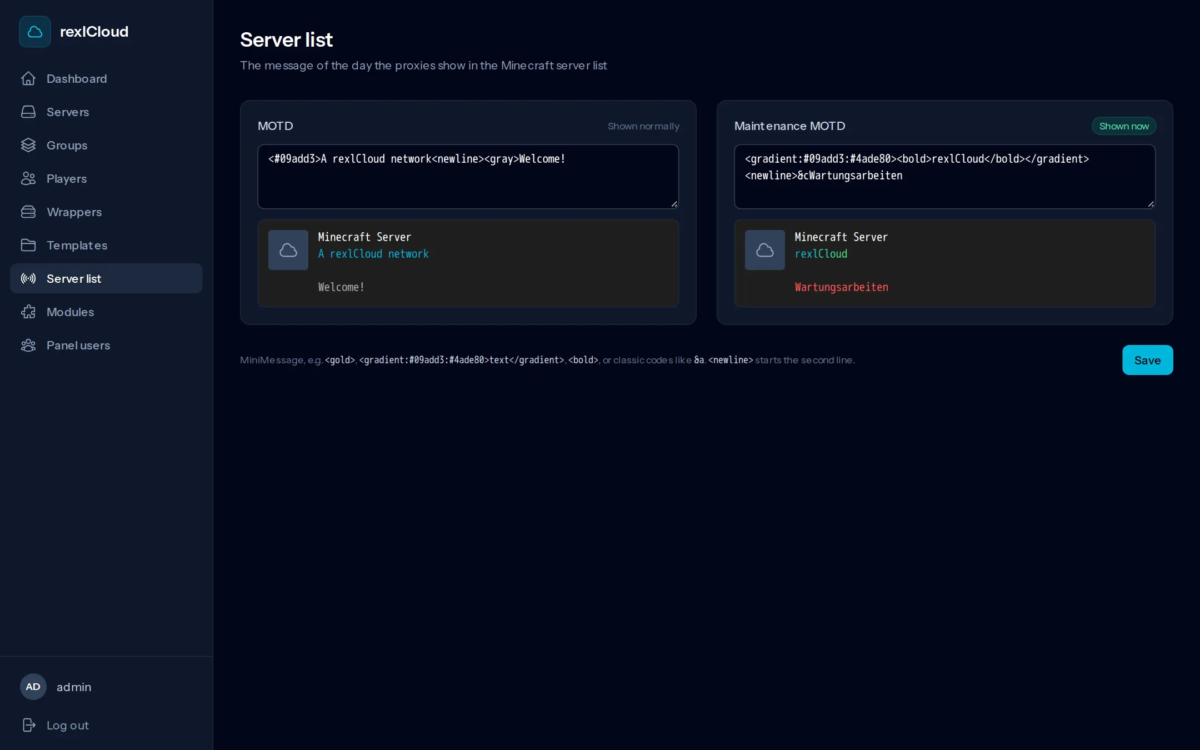Click the Maintenance preview server cloud icon
Screen dimensions: 1200x750
click(x=765, y=250)
